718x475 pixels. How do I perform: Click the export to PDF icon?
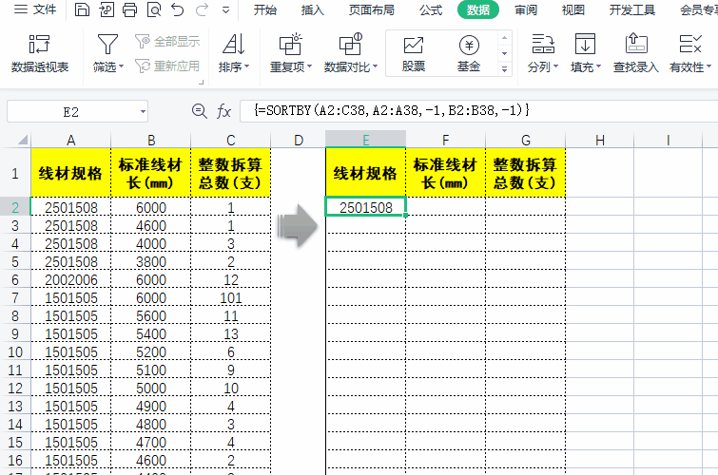(x=107, y=9)
